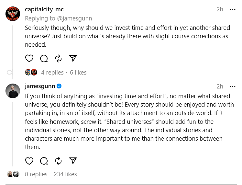Screen dimensions: 242x185
Task: Open capitalcity_mc post's 2h timestamp
Action: (220, 9)
